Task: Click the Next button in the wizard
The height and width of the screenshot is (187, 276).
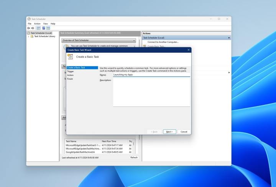Action: (x=169, y=132)
